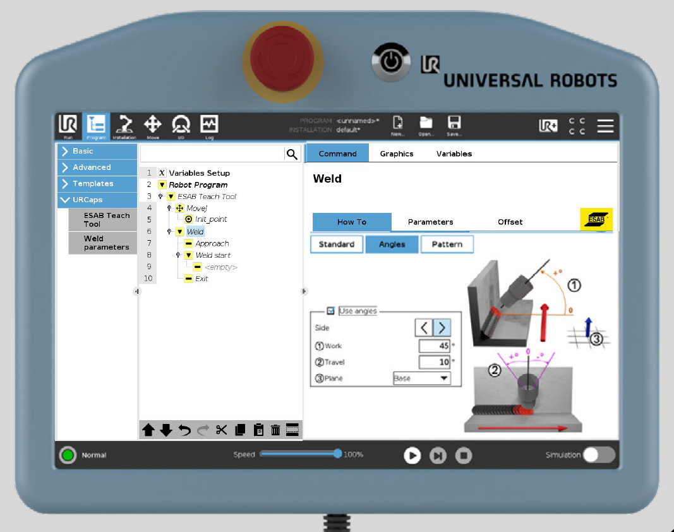Select the Exit node

click(x=201, y=279)
